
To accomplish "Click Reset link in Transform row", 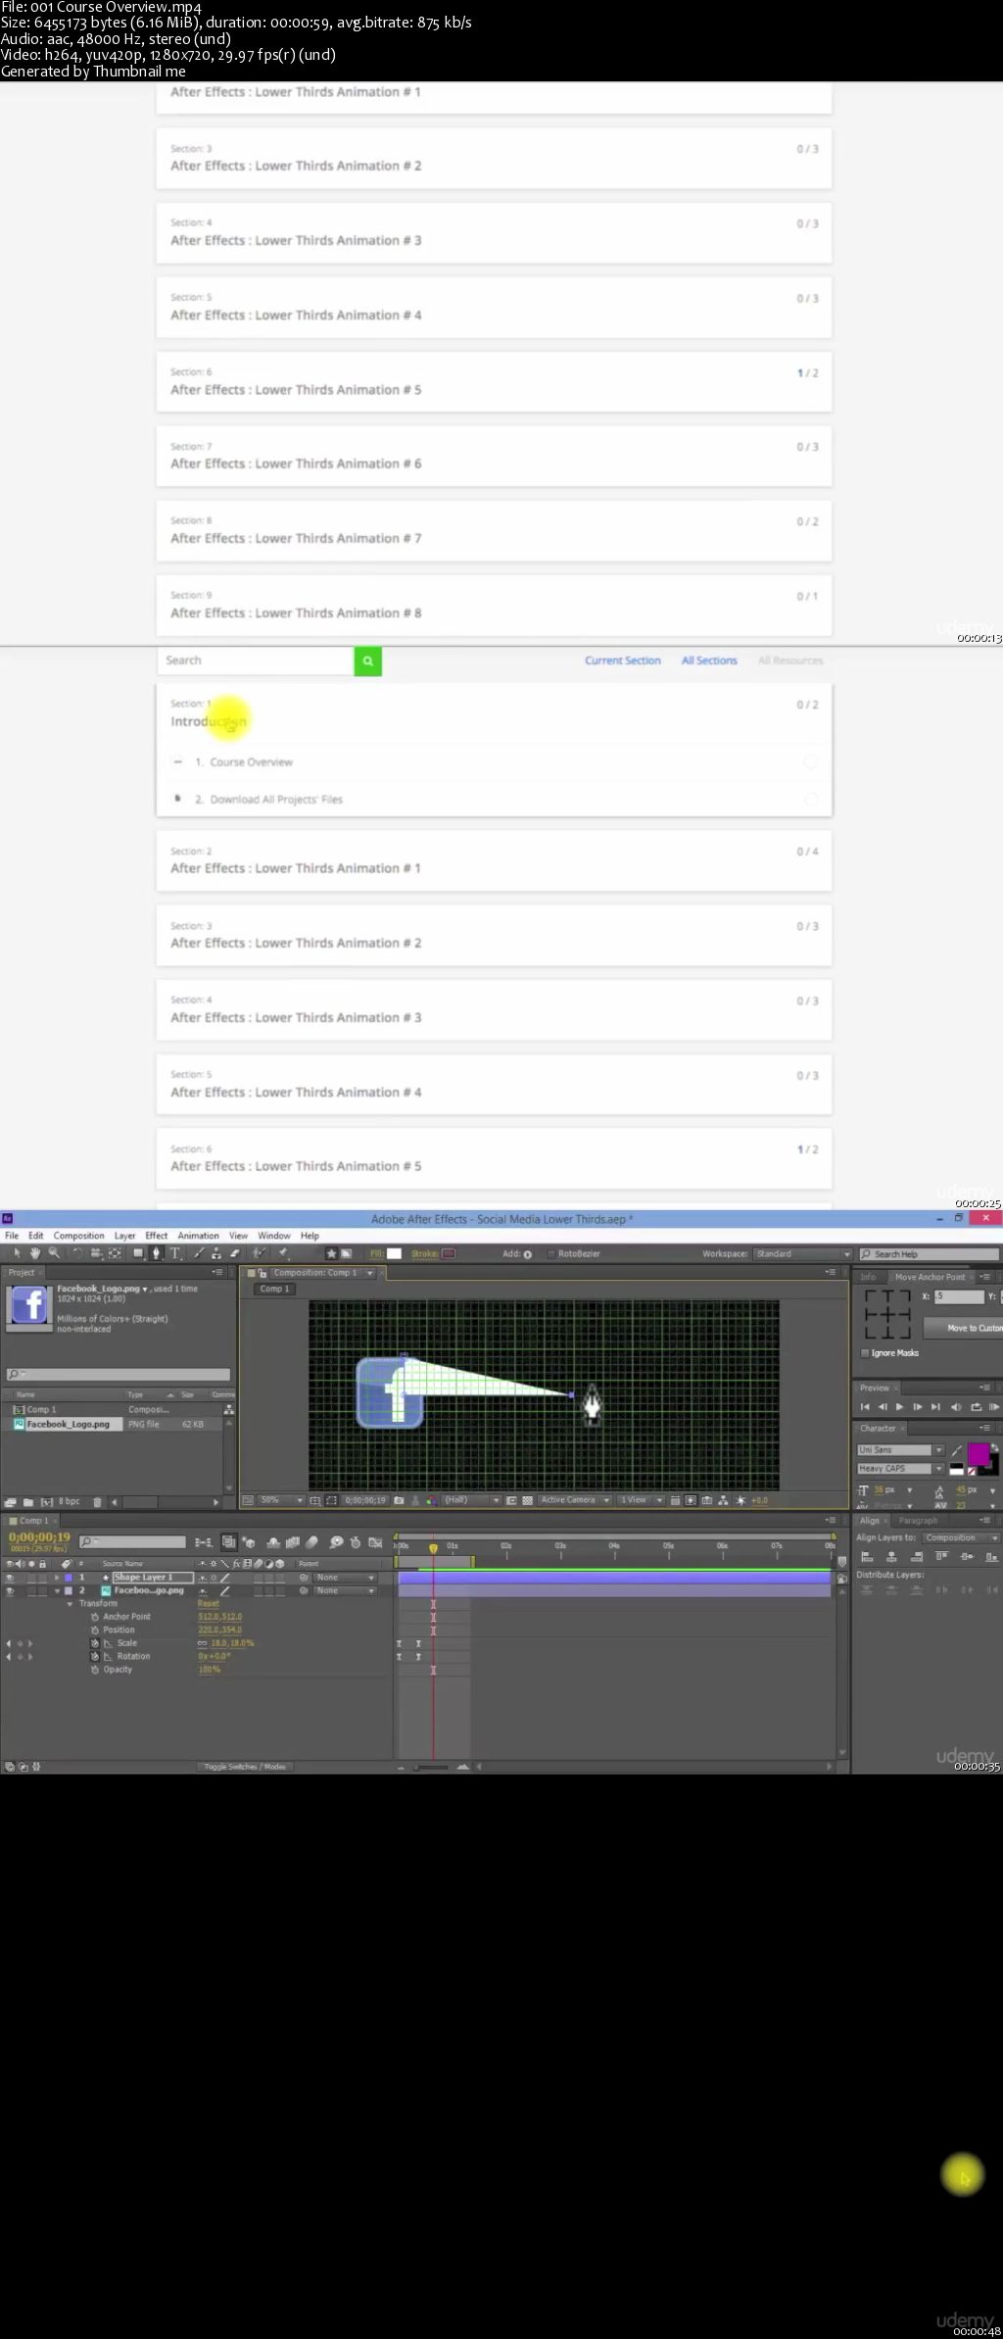I will [x=209, y=1604].
